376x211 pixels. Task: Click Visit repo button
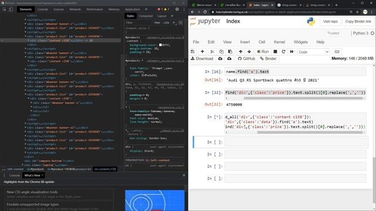[x=330, y=22]
